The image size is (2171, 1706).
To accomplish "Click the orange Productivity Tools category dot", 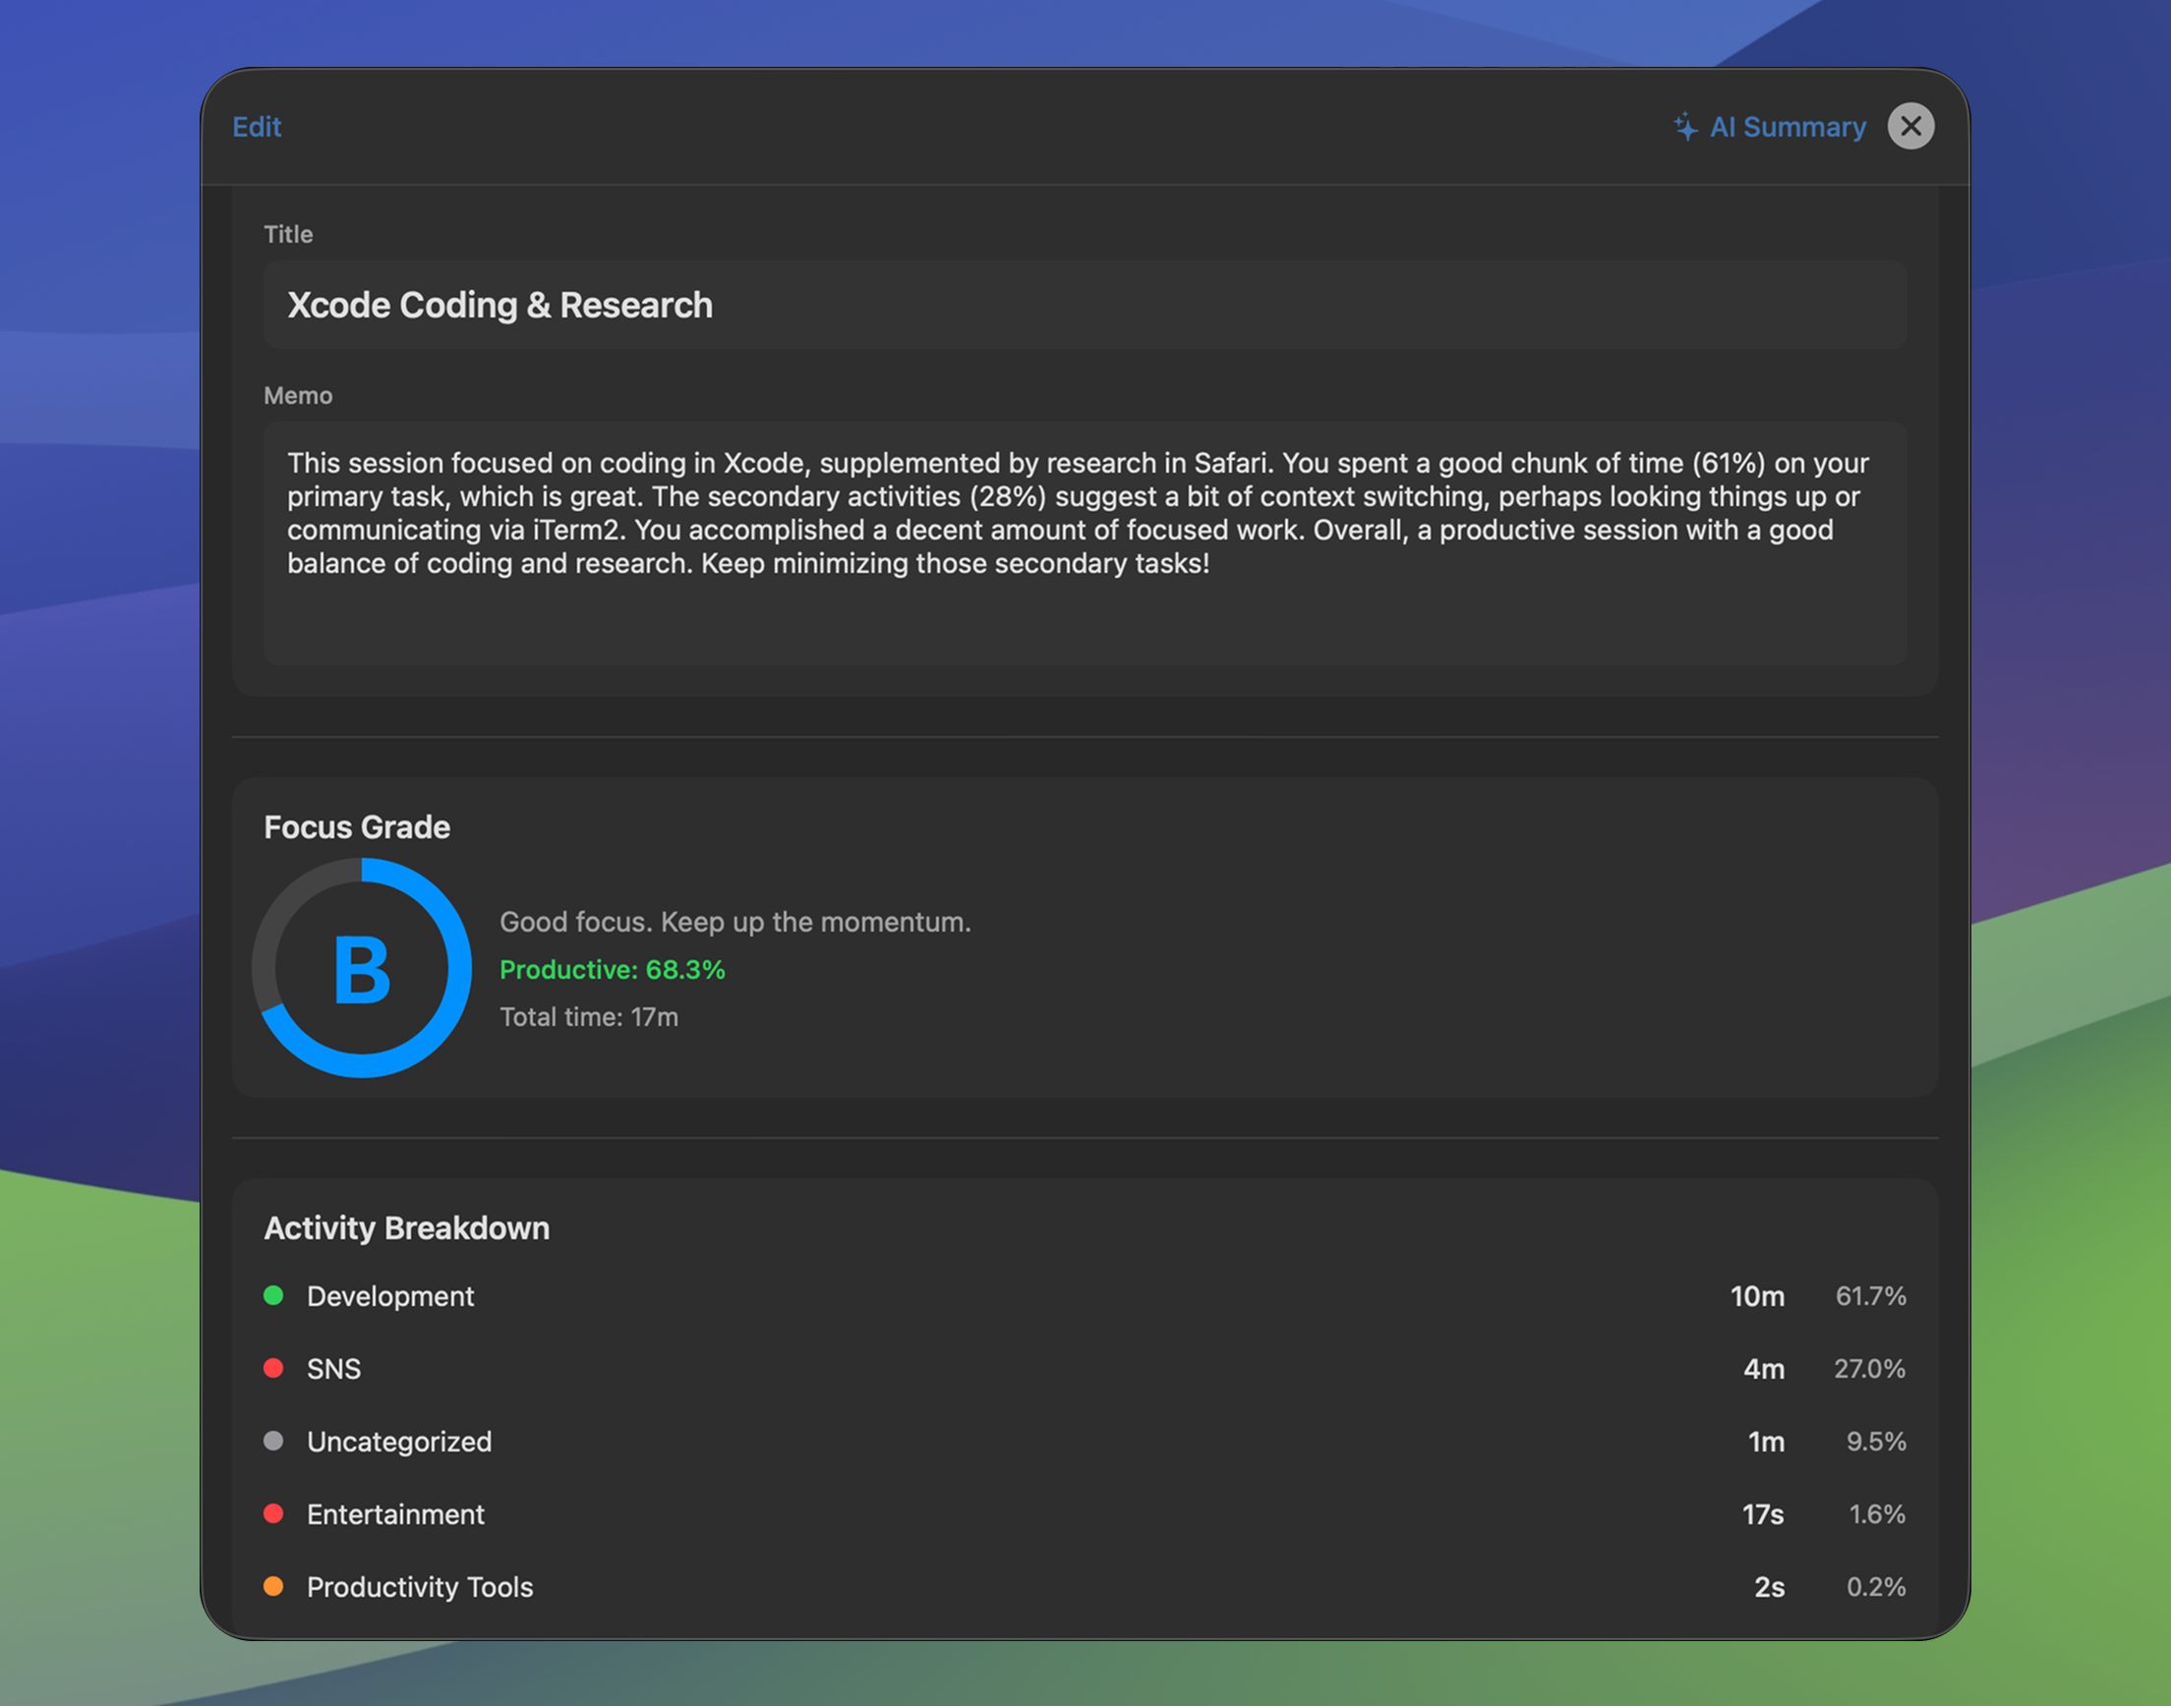I will (x=275, y=1586).
